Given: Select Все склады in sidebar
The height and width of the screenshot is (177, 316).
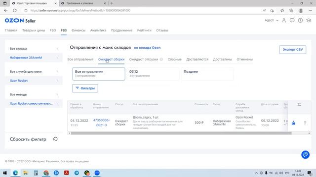Looking at the screenshot, I should pos(34,49).
